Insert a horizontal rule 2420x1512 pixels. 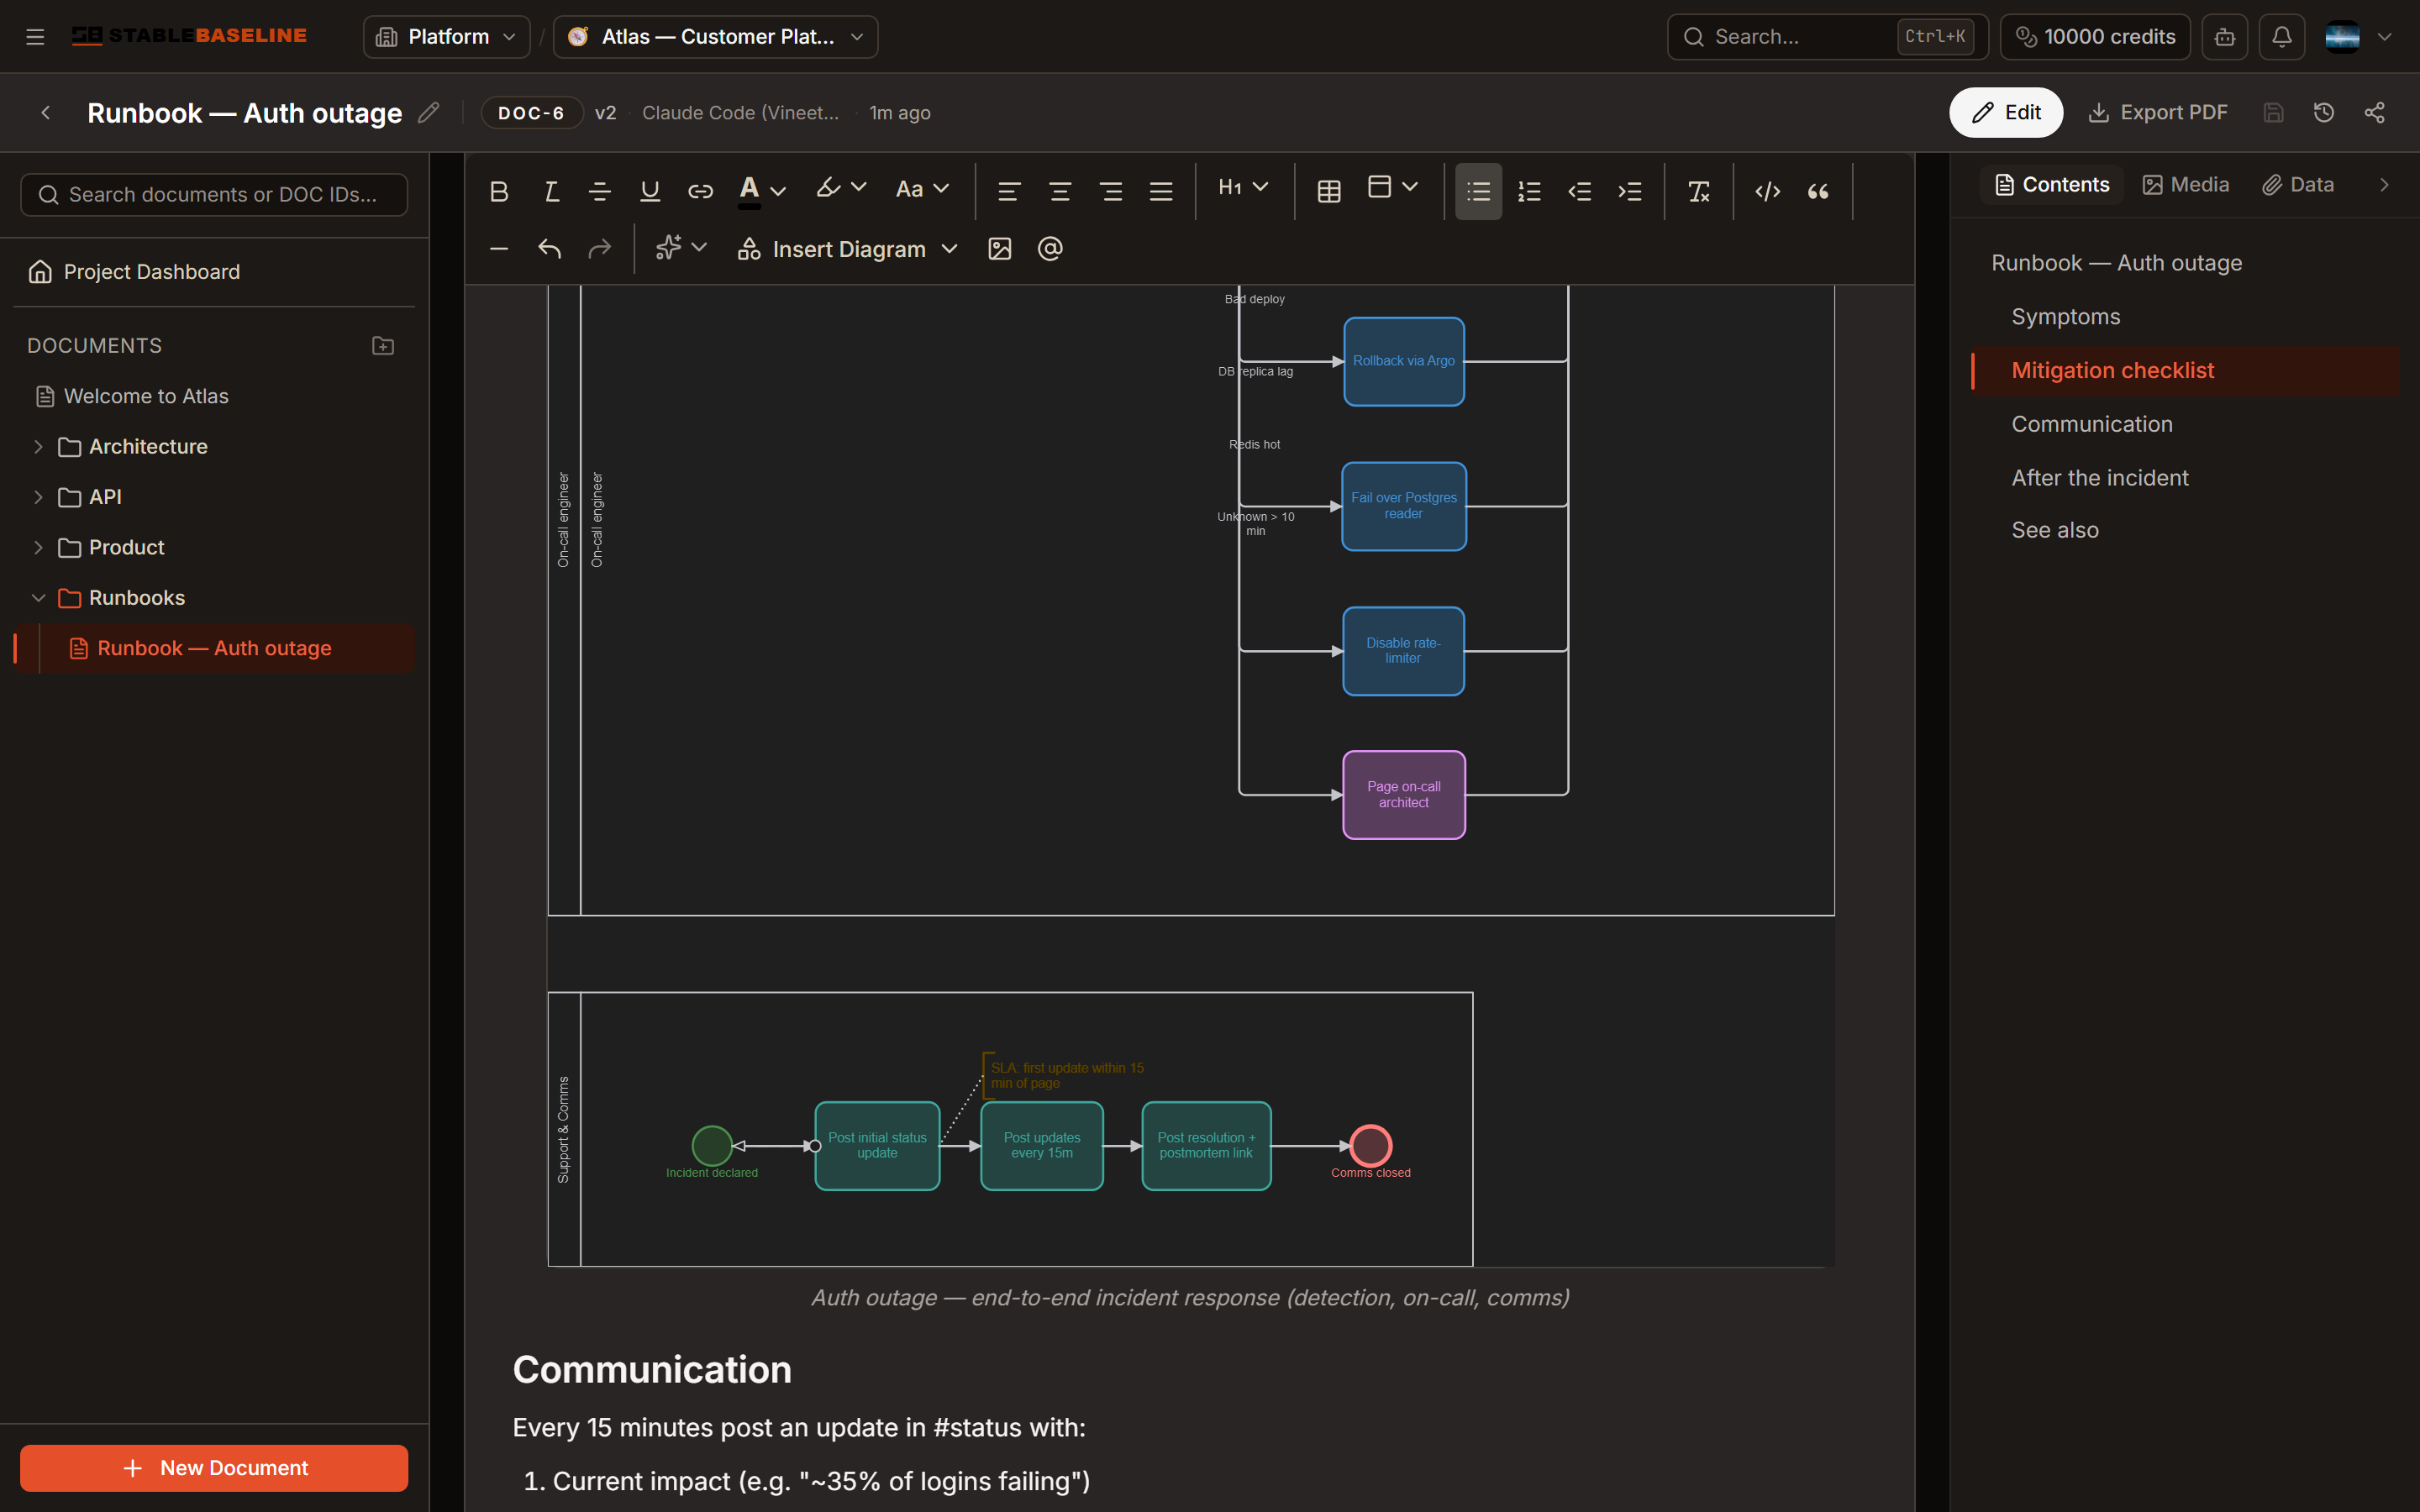[x=499, y=249]
